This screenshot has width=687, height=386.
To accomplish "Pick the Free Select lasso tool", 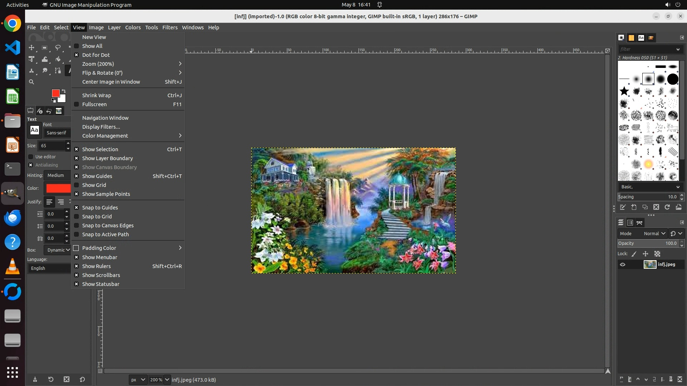I will [x=58, y=48].
